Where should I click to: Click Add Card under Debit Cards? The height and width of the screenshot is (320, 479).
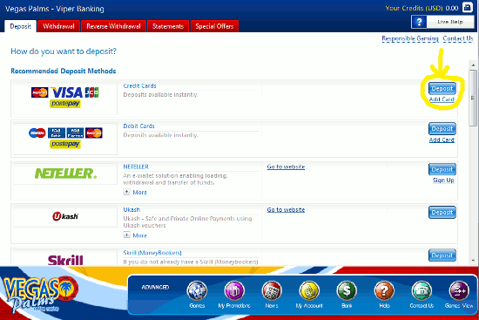(x=442, y=140)
